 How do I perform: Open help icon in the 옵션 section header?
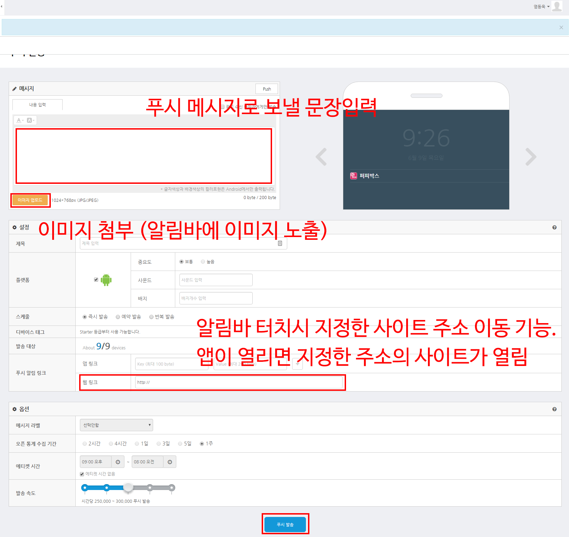pyautogui.click(x=554, y=409)
